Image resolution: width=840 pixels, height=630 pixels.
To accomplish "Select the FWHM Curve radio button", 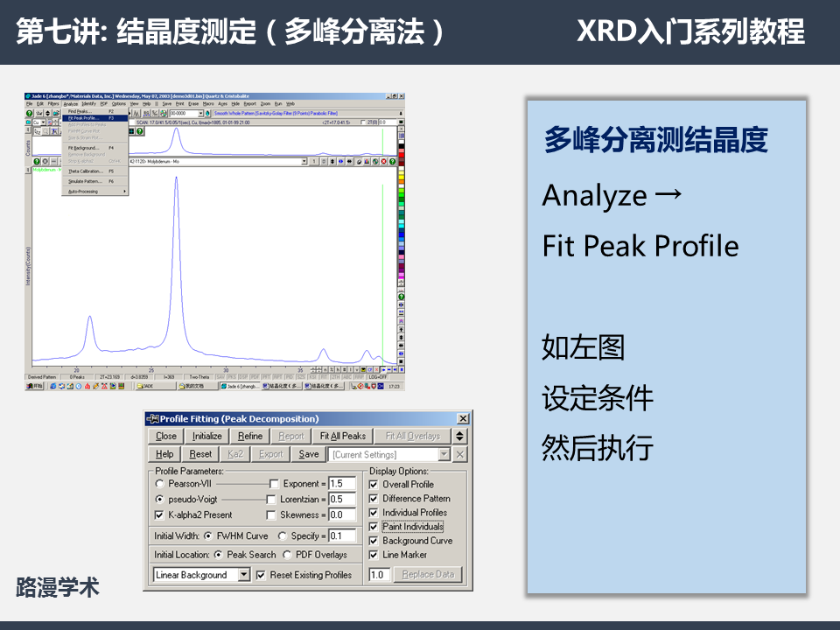I will (x=208, y=535).
